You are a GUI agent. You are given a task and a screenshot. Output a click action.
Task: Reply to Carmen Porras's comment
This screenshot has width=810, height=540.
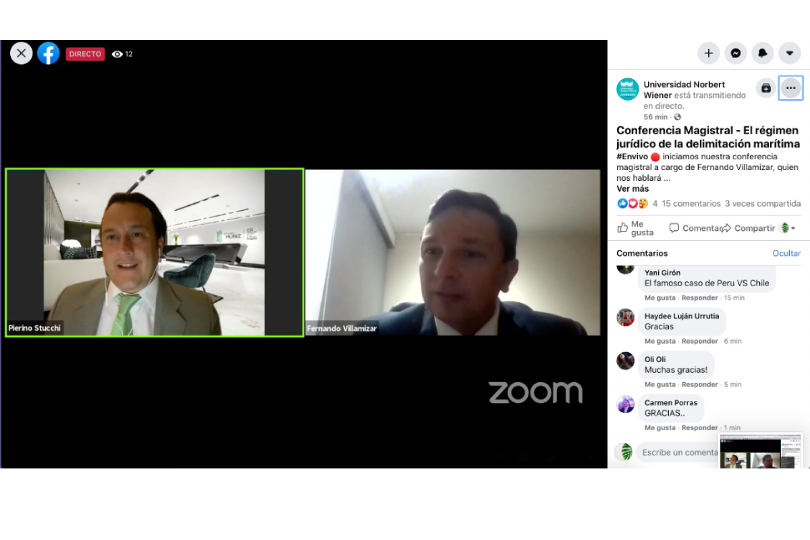point(699,427)
